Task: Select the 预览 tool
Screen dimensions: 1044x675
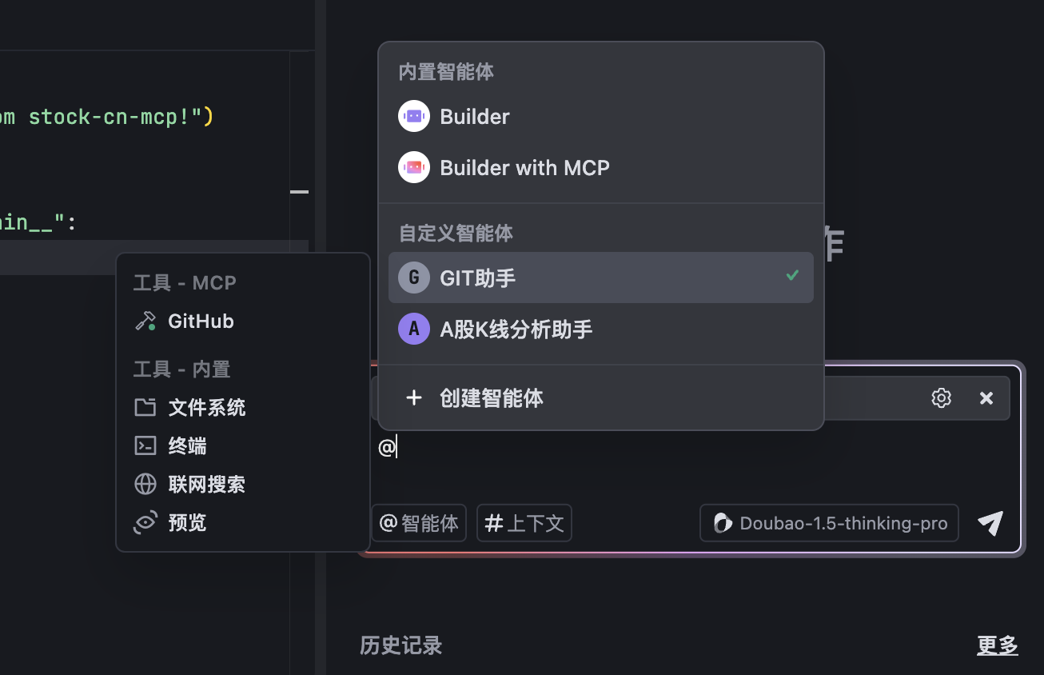Action: point(185,522)
